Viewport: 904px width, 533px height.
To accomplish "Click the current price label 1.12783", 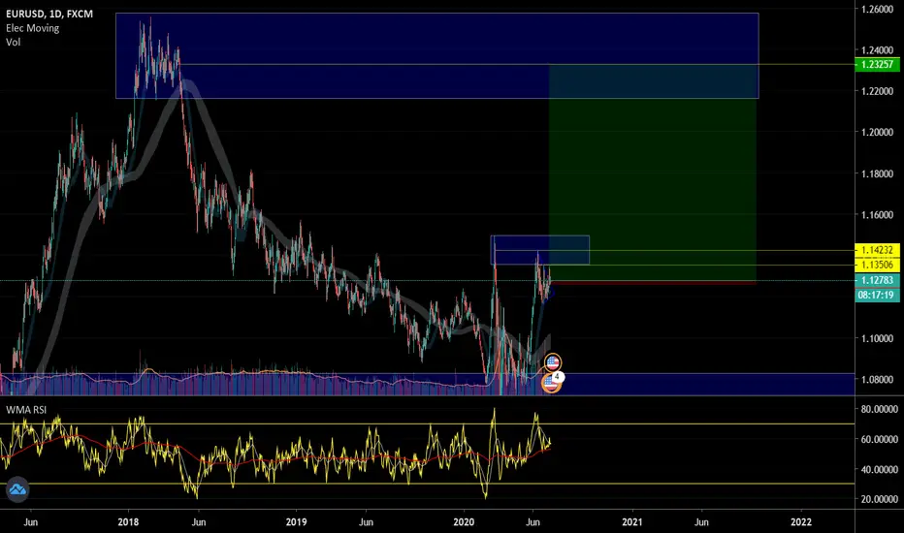I will coord(876,281).
